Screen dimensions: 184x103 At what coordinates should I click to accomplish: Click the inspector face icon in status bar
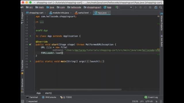161,101
